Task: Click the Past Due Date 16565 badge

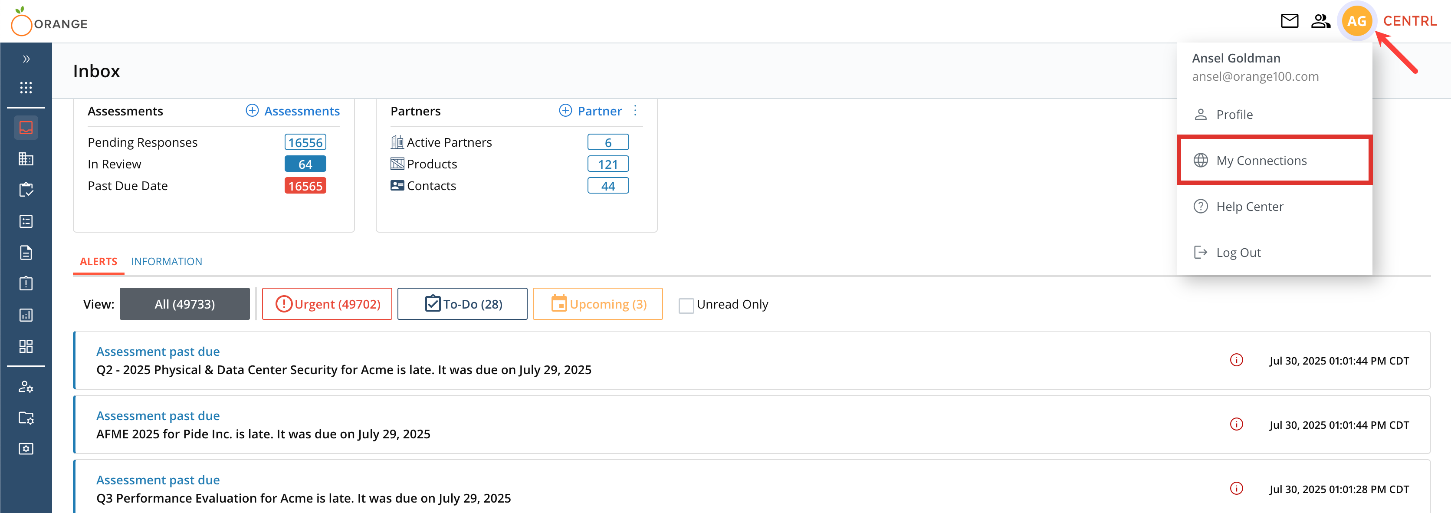Action: coord(305,186)
